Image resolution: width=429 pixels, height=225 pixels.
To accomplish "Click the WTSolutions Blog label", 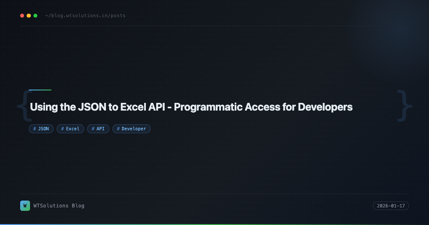I will tap(59, 206).
